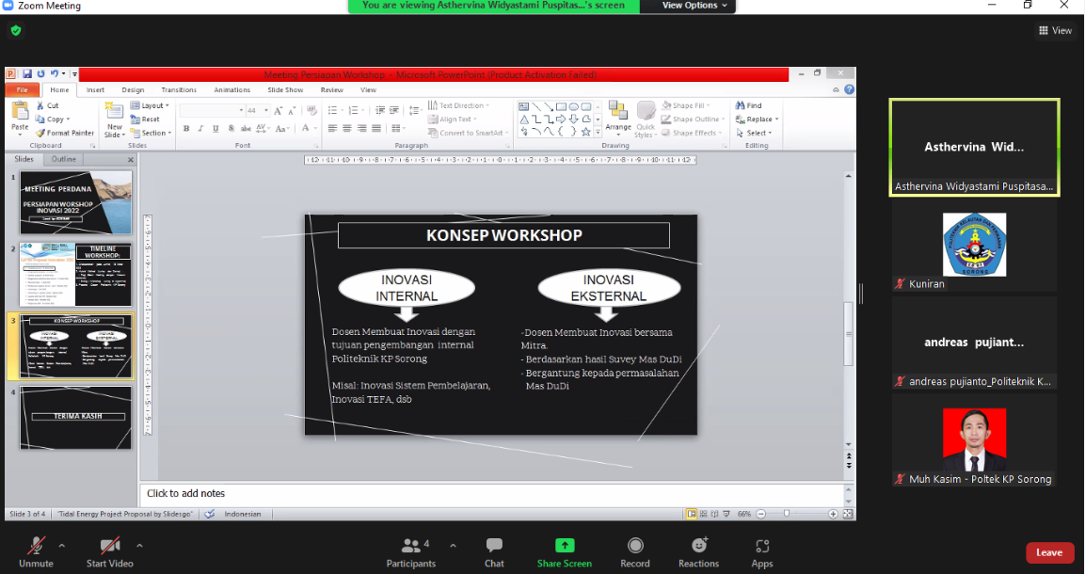Toggle Start Video camera on
This screenshot has width=1085, height=574.
click(109, 551)
